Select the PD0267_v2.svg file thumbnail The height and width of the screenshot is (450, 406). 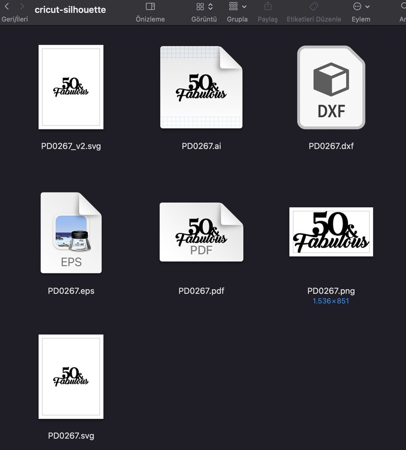point(71,87)
